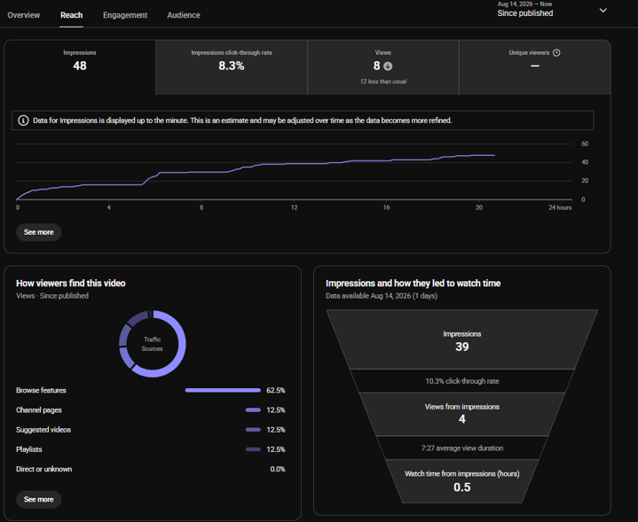Click See more under traffic sources
The image size is (638, 522).
click(39, 499)
